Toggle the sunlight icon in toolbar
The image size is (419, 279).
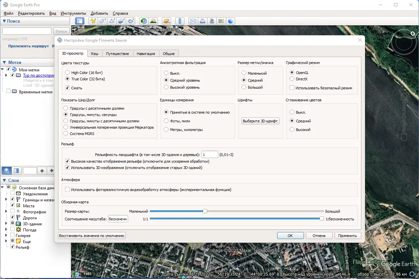coord(153,21)
